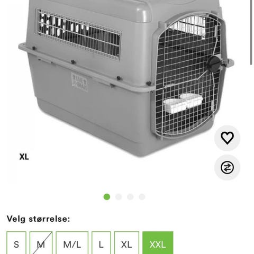The height and width of the screenshot is (254, 254).
Task: Select size S
Action: click(16, 243)
